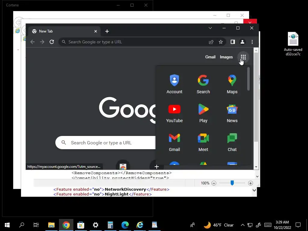Close the New Tab tab
Image resolution: width=308 pixels, height=231 pixels.
(96, 31)
